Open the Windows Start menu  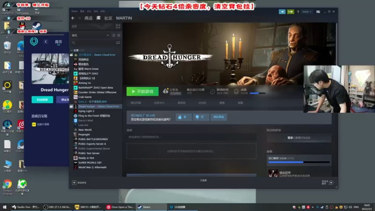tap(4, 207)
